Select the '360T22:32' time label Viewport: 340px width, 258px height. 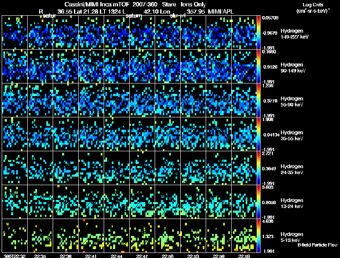coord(14,256)
